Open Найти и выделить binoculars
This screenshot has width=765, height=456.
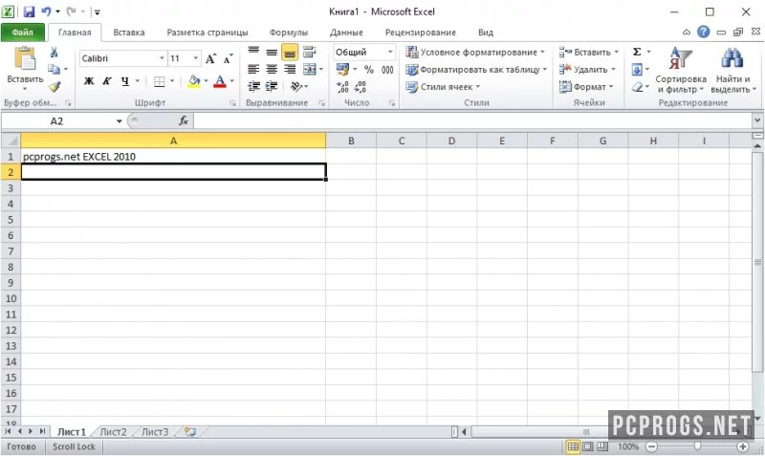pyautogui.click(x=732, y=70)
